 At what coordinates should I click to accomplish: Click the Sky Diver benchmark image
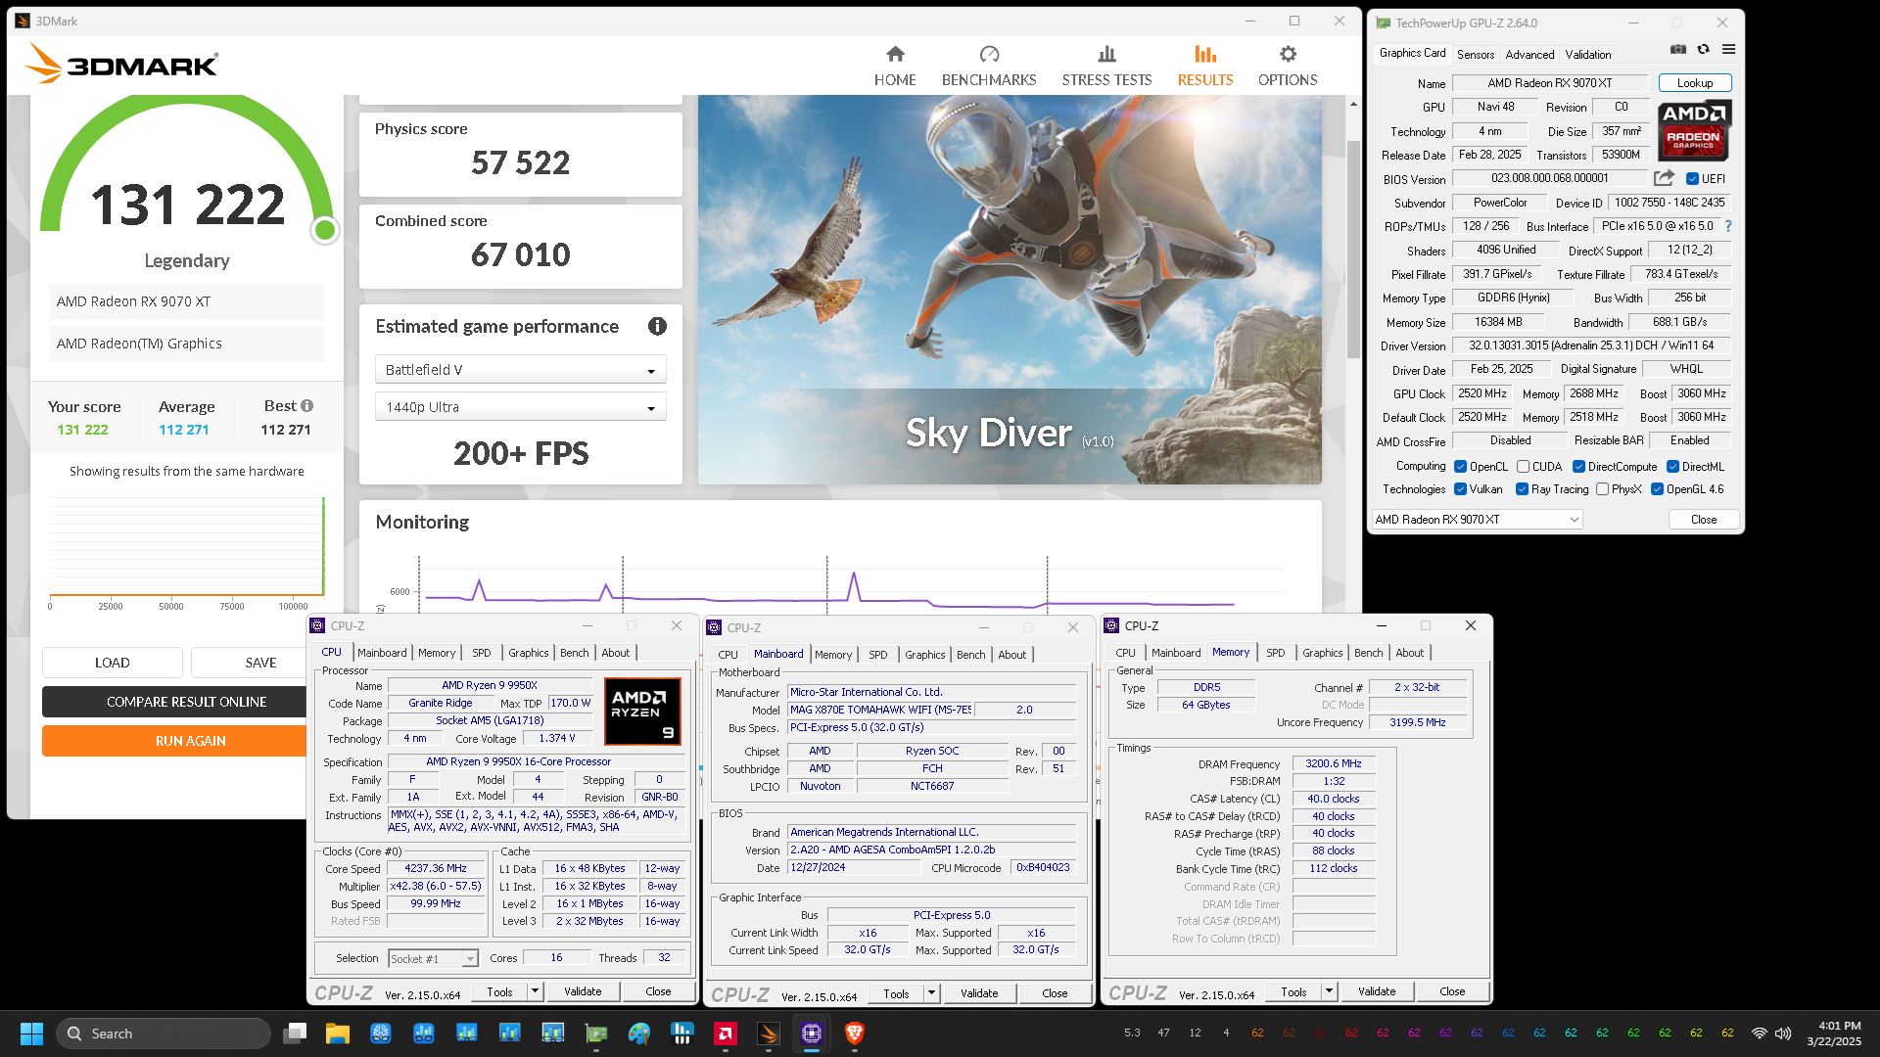pyautogui.click(x=1010, y=290)
